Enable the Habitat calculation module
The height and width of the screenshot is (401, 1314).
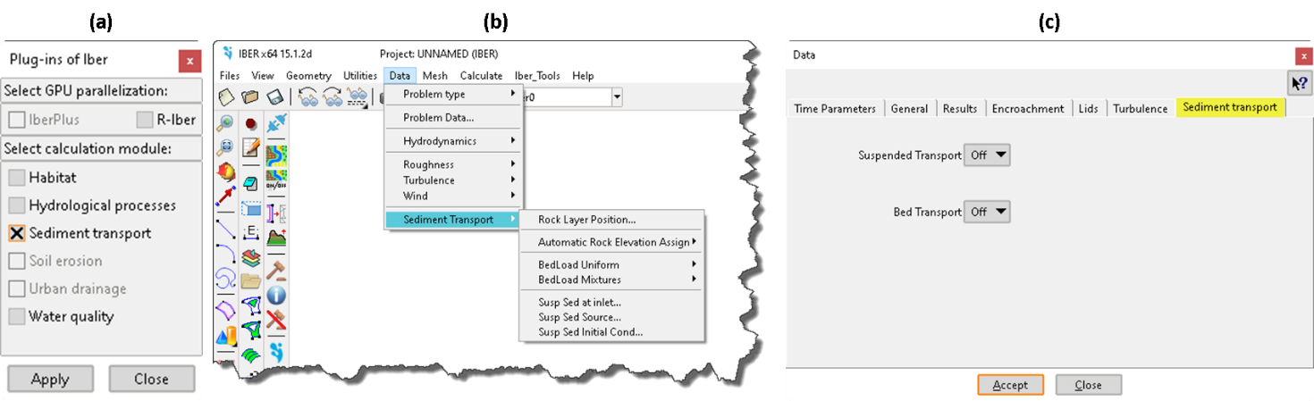[17, 178]
